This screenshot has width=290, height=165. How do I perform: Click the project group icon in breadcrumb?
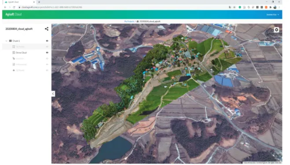point(138,22)
